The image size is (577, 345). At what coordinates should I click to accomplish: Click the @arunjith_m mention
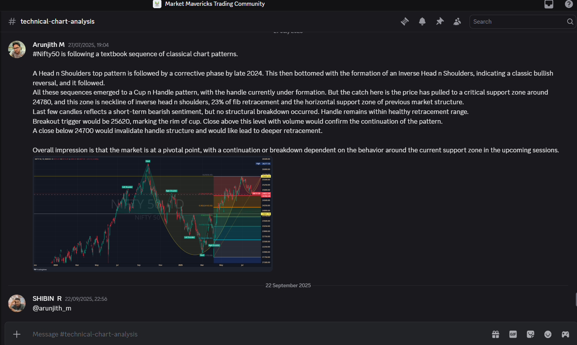[x=52, y=308]
